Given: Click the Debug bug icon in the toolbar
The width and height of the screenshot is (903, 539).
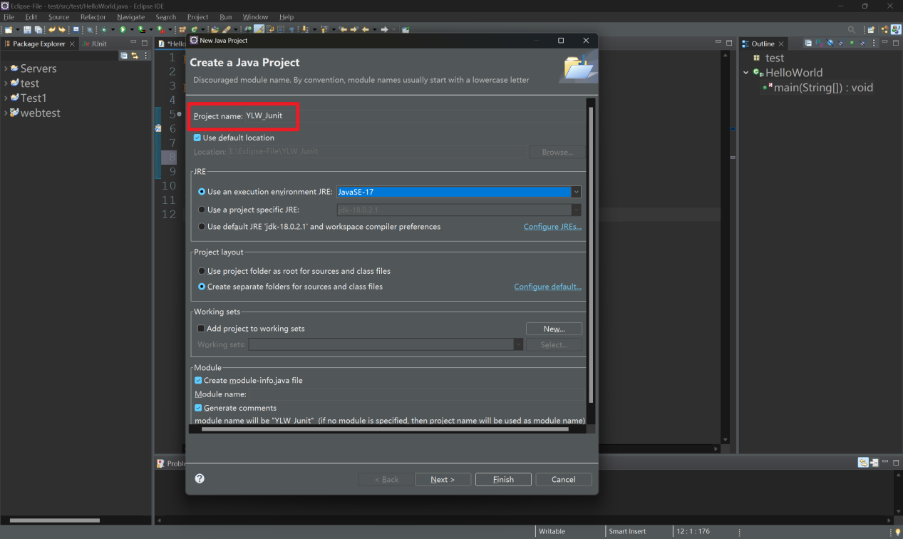Looking at the screenshot, I should click(103, 30).
